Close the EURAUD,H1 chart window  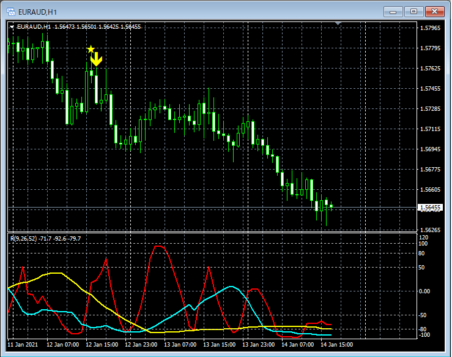[435, 11]
